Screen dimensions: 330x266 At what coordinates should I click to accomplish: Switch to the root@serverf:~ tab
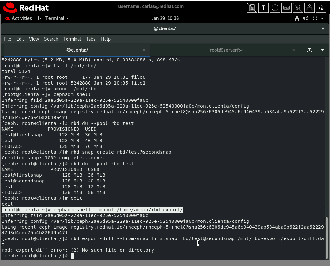point(226,50)
